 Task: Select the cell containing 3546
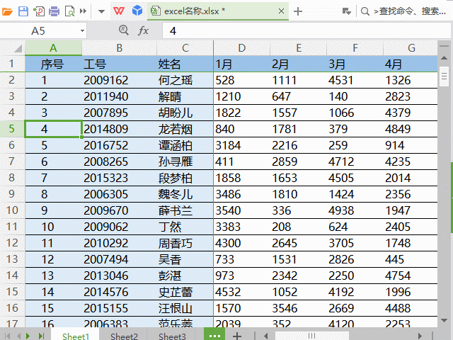pos(299,308)
